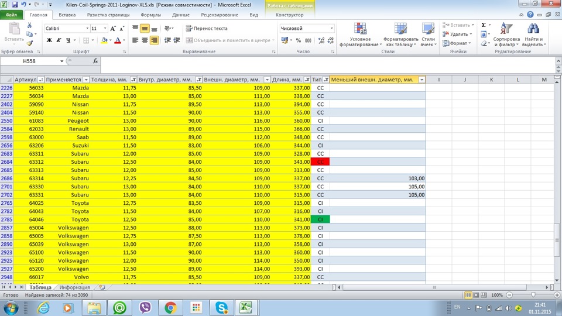Screen dimensions: 562x316
Task: Click the Name Box showing H558
Action: click(x=29, y=61)
